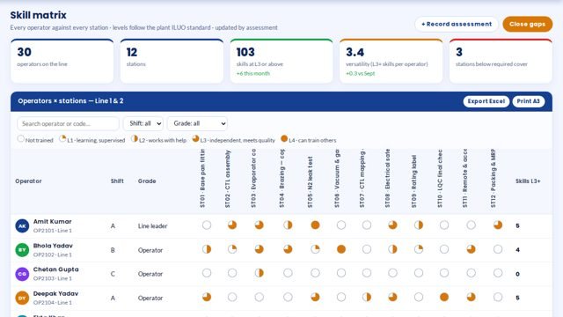Select Bhola Yadav's ST01 skill level
The image size is (563, 317).
(x=207, y=249)
